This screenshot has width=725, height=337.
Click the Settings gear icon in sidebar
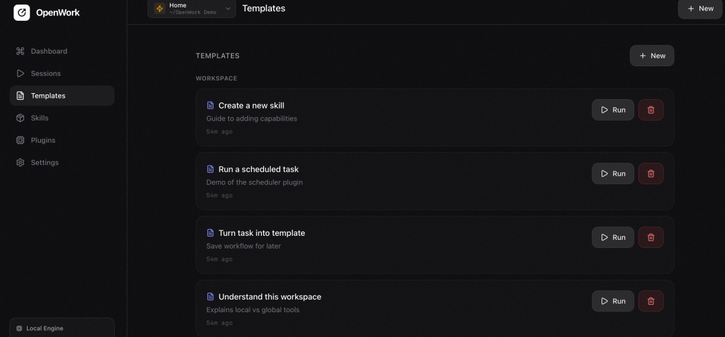coord(20,162)
